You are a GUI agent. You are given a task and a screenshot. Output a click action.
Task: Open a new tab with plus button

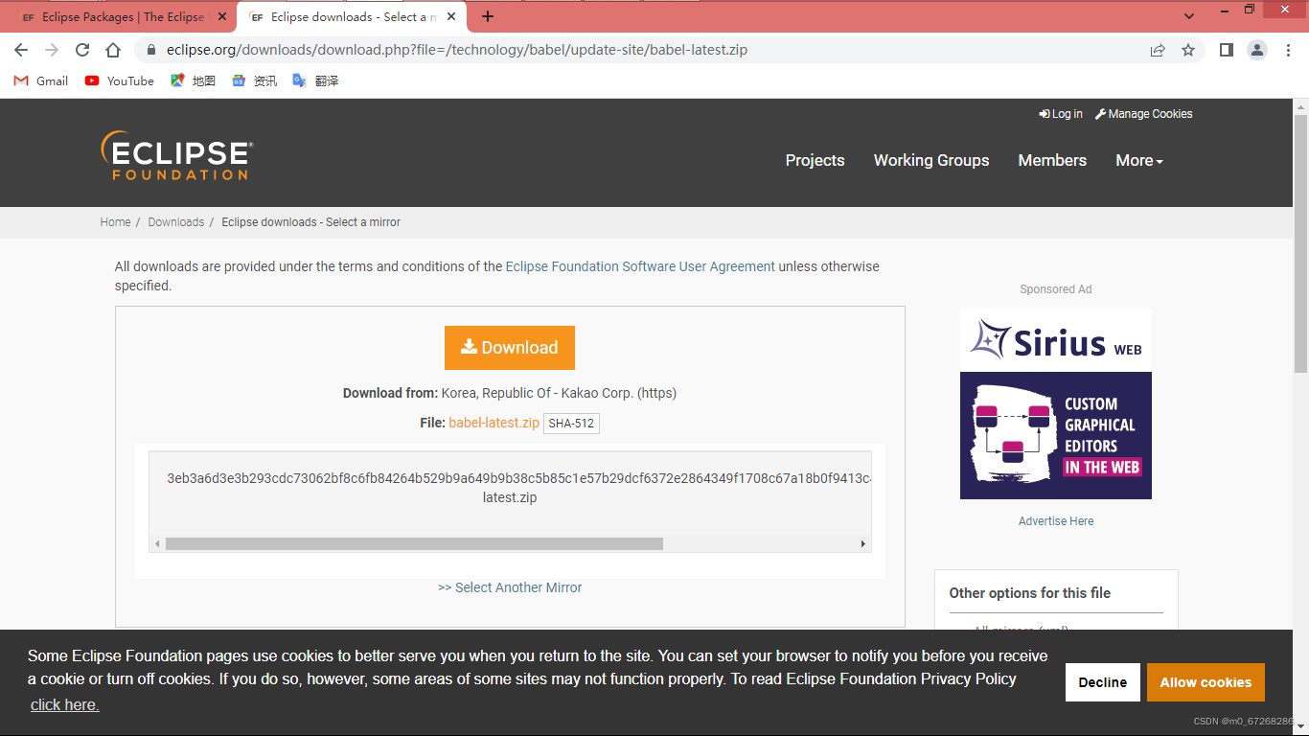pyautogui.click(x=488, y=16)
